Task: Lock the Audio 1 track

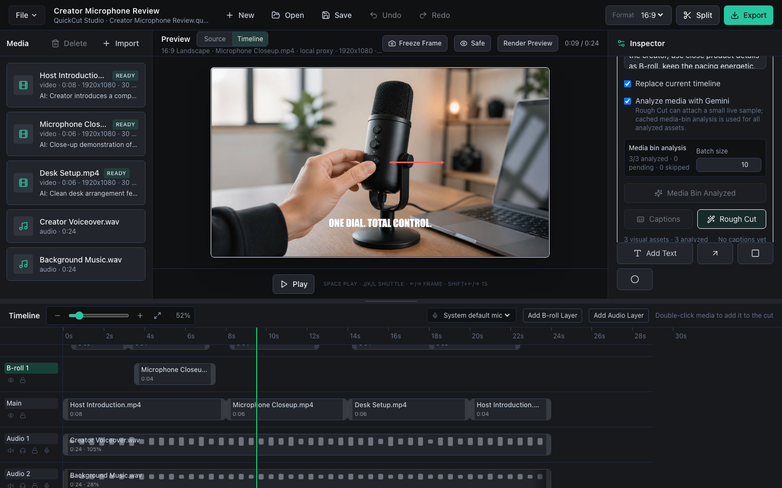Action: click(x=35, y=451)
